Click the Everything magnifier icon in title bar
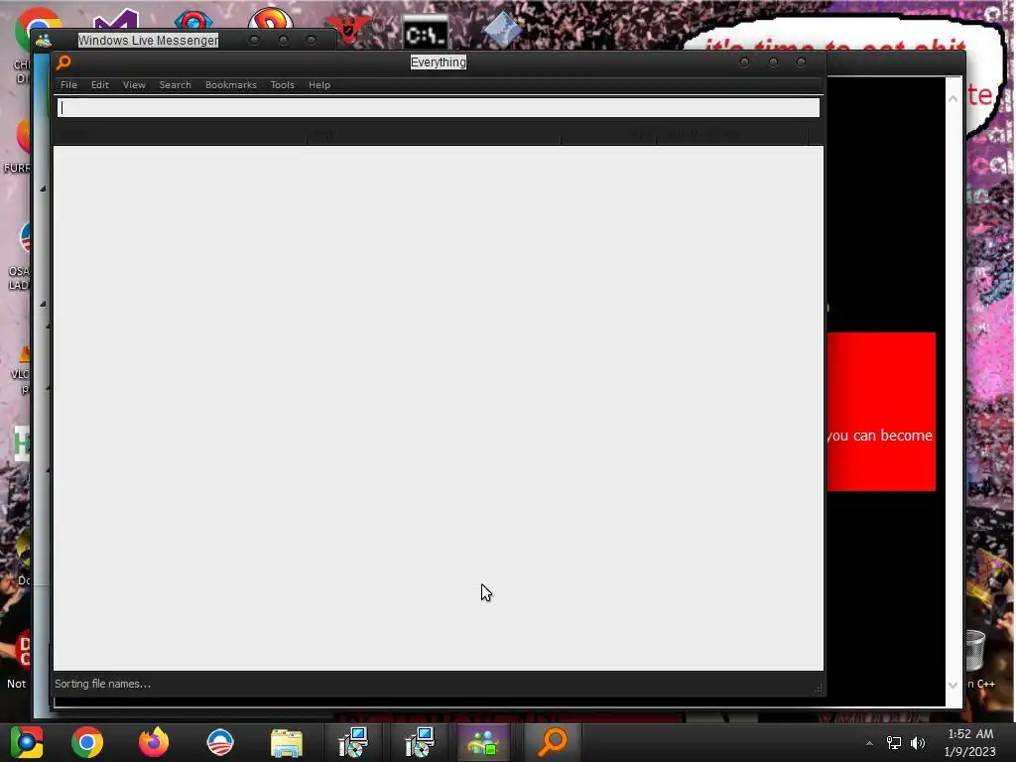 coord(63,63)
